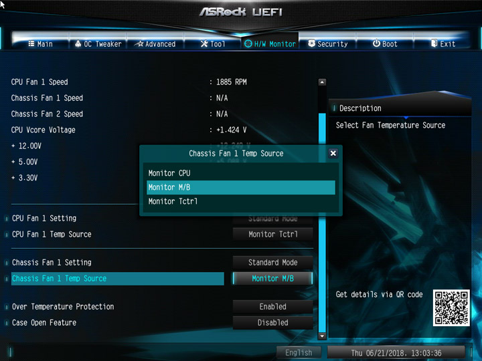
Task: Close the Chassis Fan 1 Temp Source popup
Action: (x=333, y=153)
